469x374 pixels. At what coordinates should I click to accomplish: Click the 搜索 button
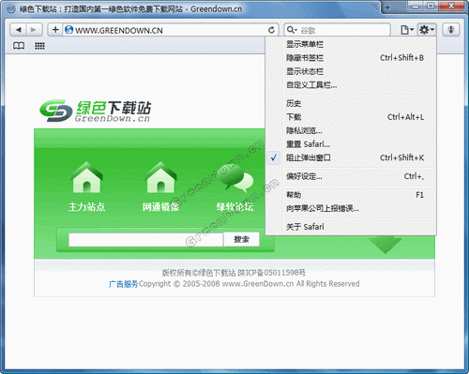click(x=241, y=240)
